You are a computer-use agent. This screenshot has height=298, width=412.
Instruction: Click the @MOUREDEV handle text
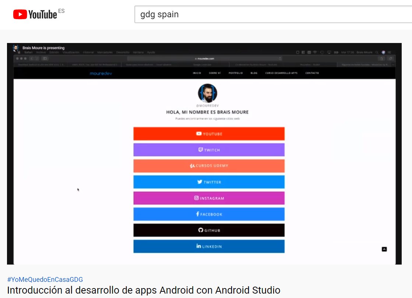(x=207, y=106)
